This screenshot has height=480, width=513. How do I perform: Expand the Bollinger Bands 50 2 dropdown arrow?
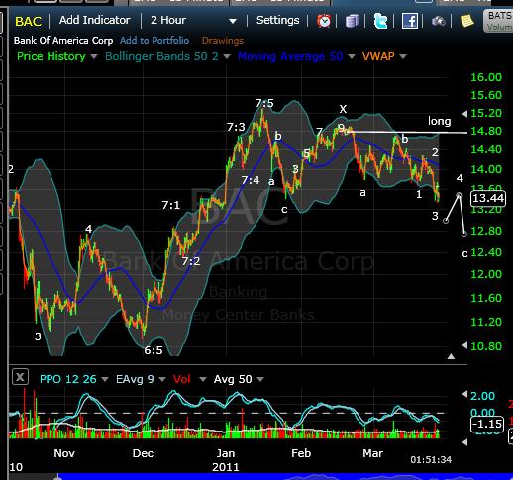tap(227, 56)
